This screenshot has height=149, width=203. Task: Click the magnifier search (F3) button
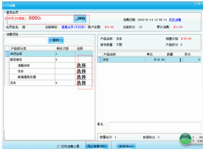[80, 19]
